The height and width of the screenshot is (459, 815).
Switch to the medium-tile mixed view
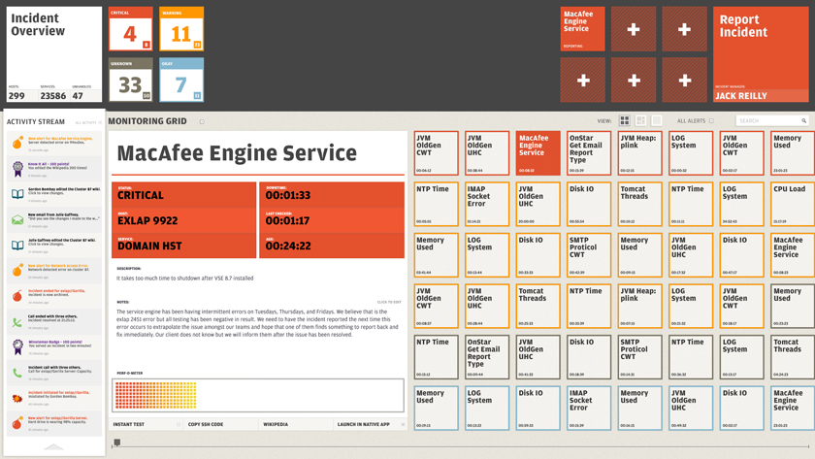(x=640, y=120)
